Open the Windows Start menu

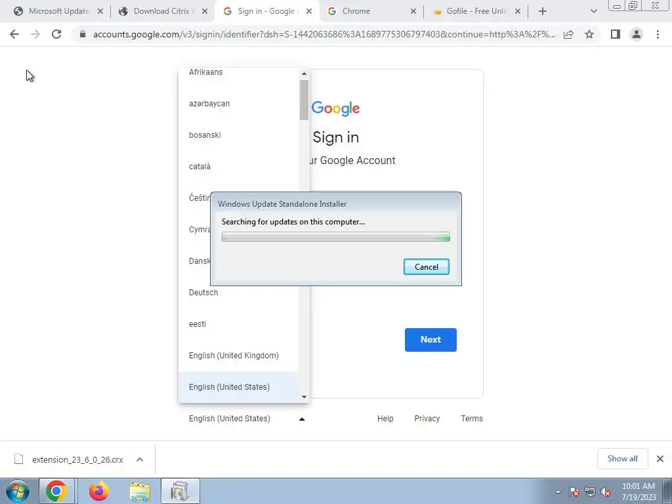[x=18, y=491]
